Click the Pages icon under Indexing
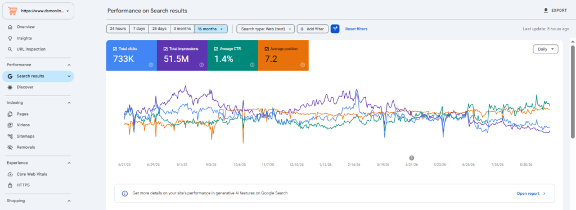Image resolution: width=576 pixels, height=210 pixels. click(10, 114)
